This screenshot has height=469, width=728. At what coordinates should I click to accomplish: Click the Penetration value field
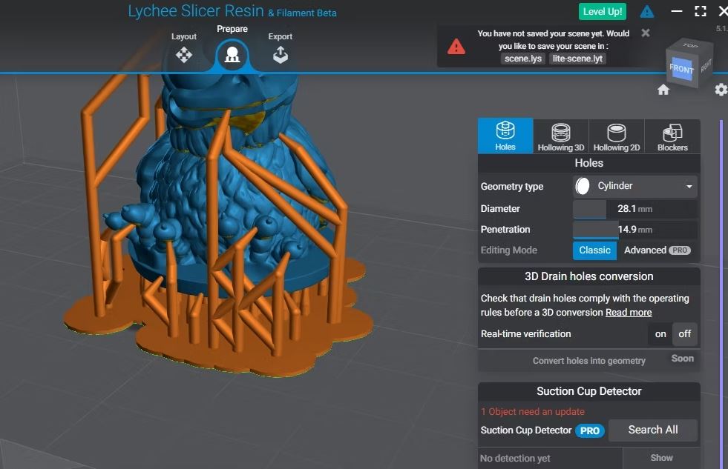[634, 230]
